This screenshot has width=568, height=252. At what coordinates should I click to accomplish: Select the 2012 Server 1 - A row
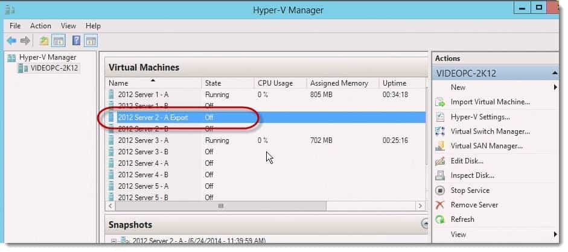(266, 95)
